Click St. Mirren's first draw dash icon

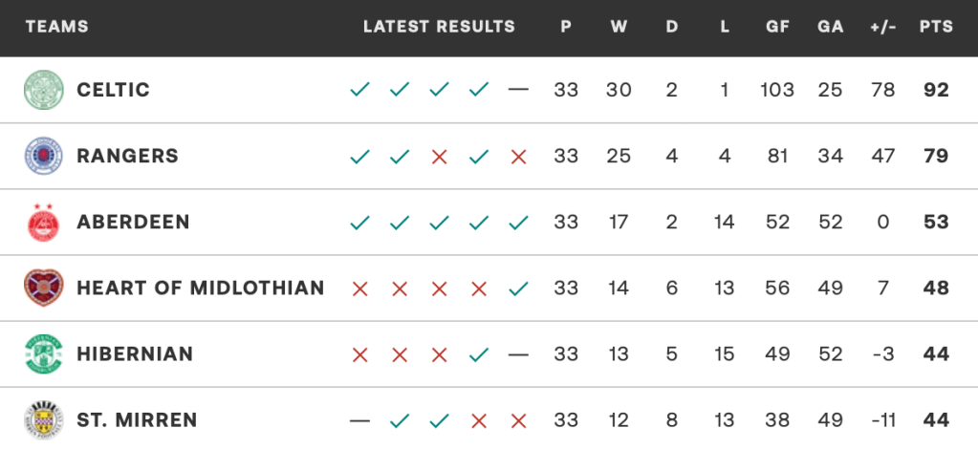(360, 419)
